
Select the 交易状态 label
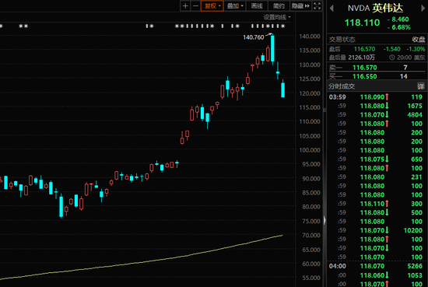pos(342,40)
